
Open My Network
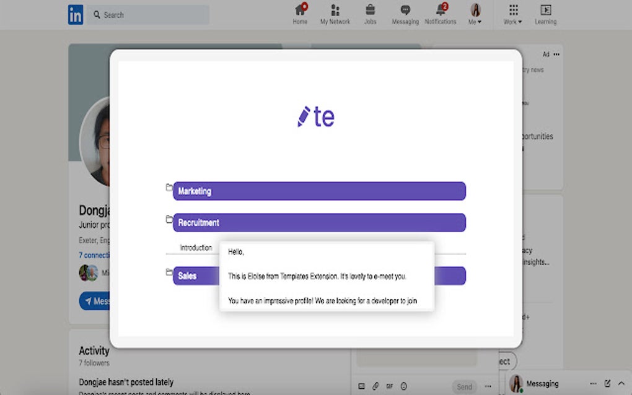(335, 14)
